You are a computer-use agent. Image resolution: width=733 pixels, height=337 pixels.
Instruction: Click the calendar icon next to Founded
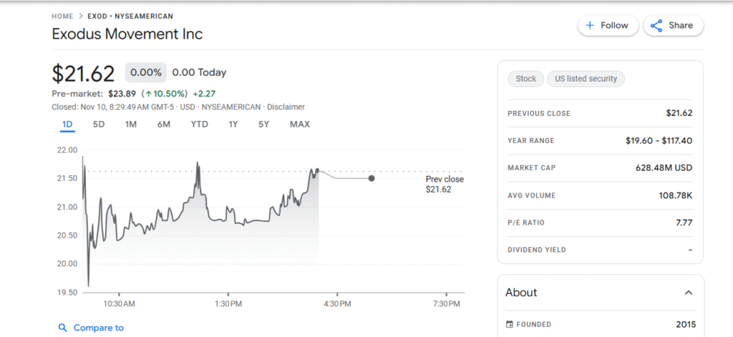[510, 324]
